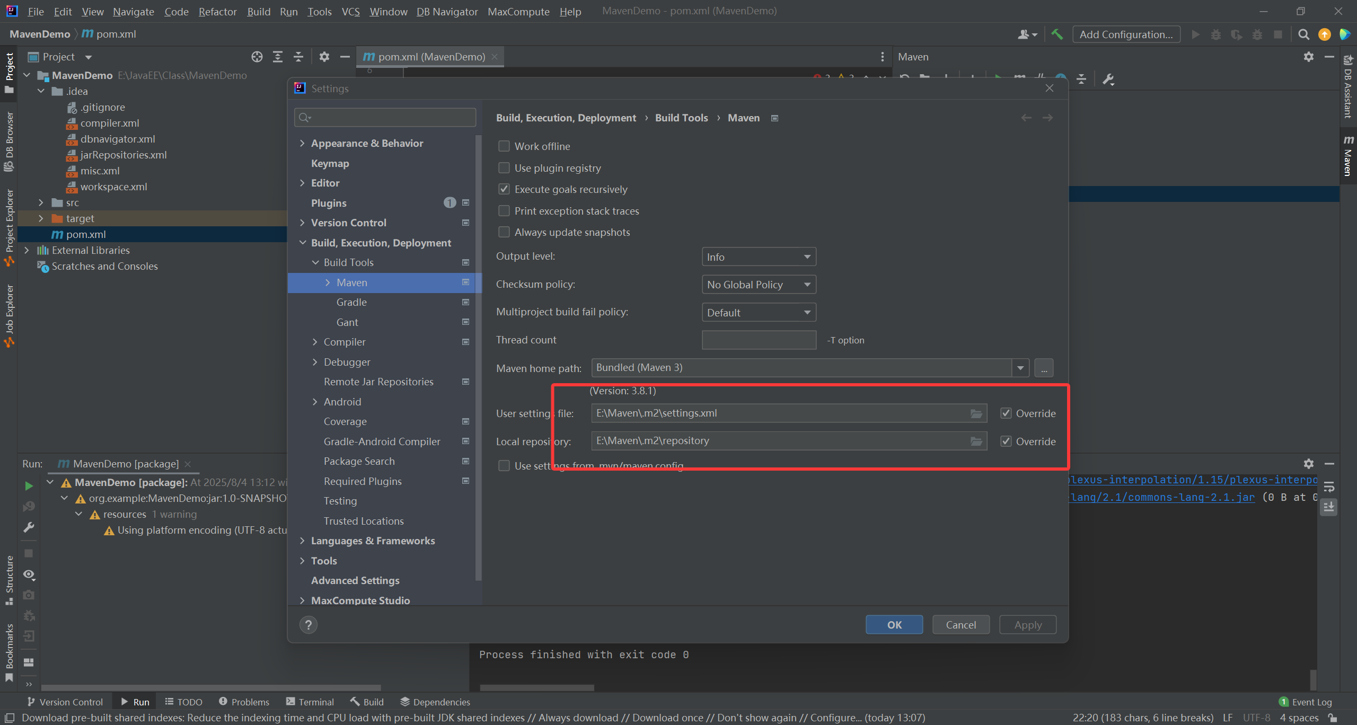This screenshot has width=1357, height=725.
Task: Hide the Project panel with minus icon
Action: (x=345, y=57)
